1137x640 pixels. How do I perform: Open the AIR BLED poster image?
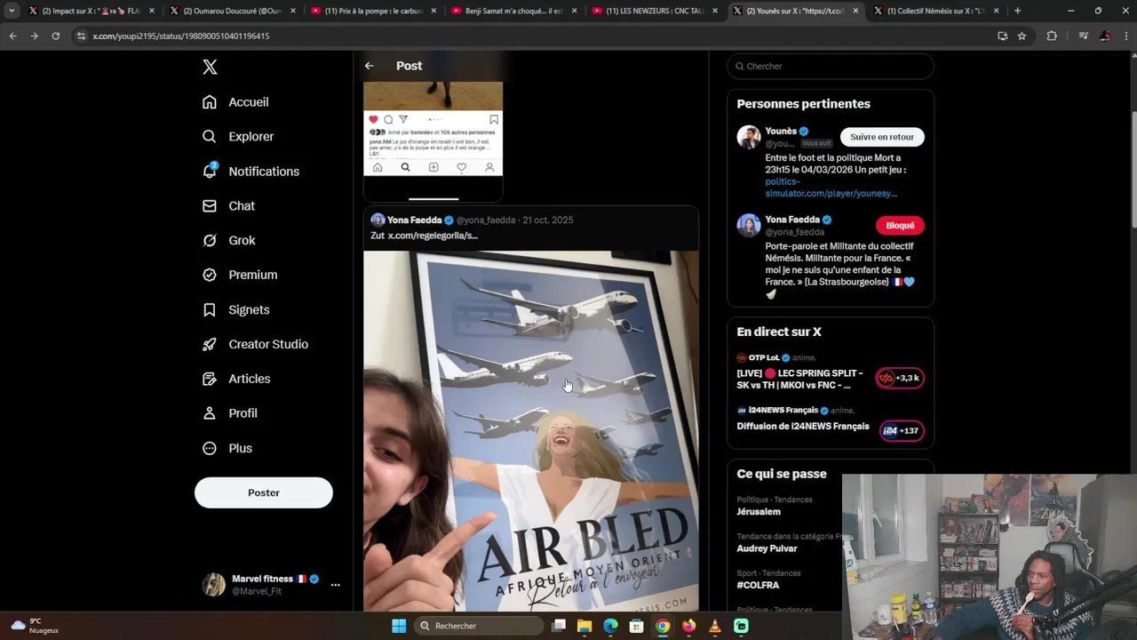[x=530, y=431]
